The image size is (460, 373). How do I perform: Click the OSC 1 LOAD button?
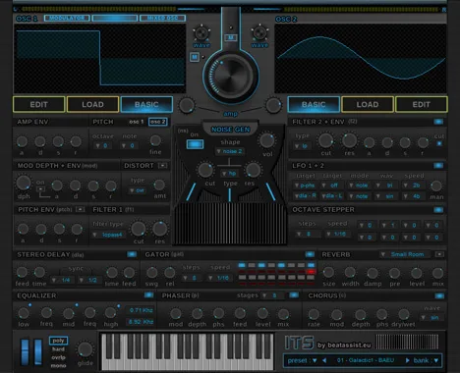[x=92, y=104]
